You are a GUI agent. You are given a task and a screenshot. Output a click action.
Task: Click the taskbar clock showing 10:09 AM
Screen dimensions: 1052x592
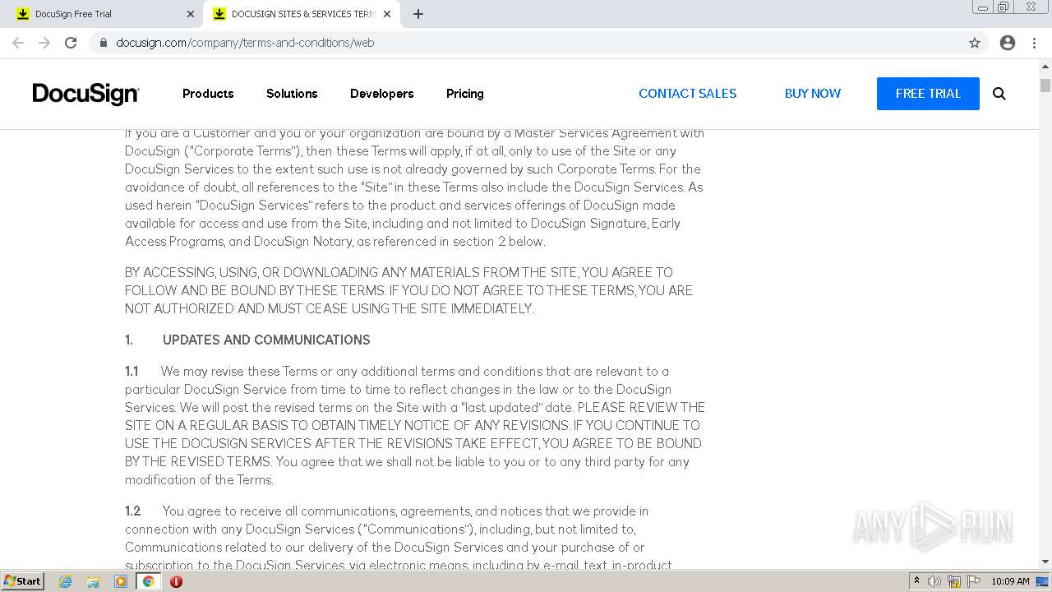pos(1010,581)
